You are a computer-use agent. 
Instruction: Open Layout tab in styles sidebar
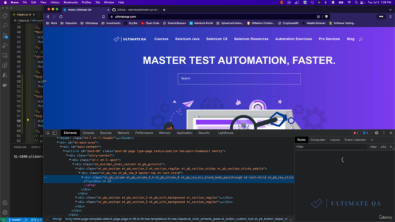(335, 140)
